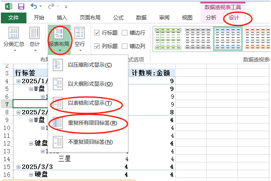271x181 pixels.
Task: Select 以大纲形式显示 outline form option
Action: click(89, 84)
